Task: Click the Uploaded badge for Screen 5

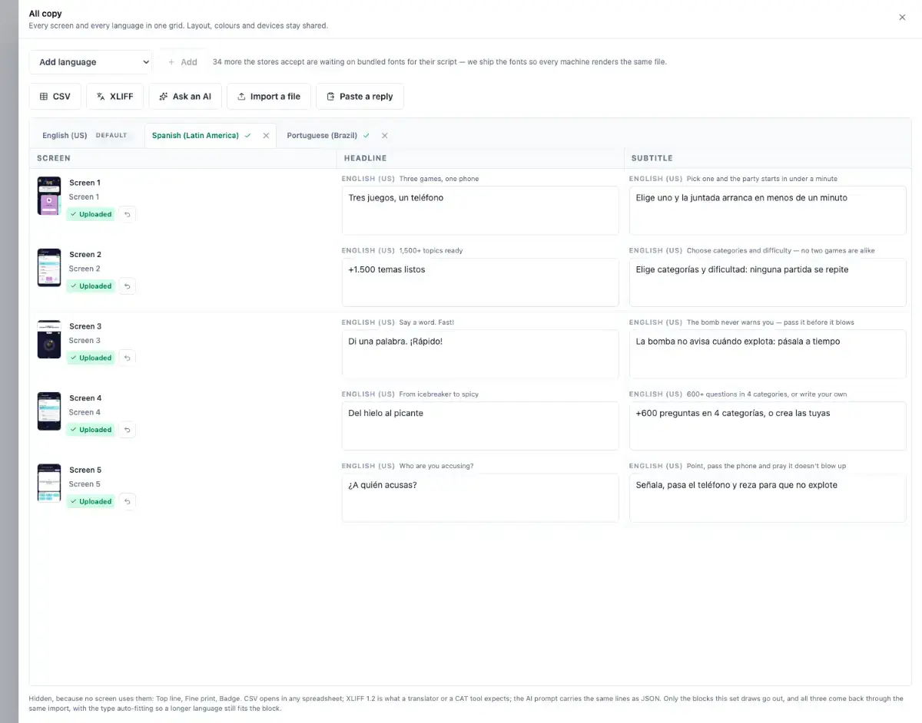Action: click(91, 501)
